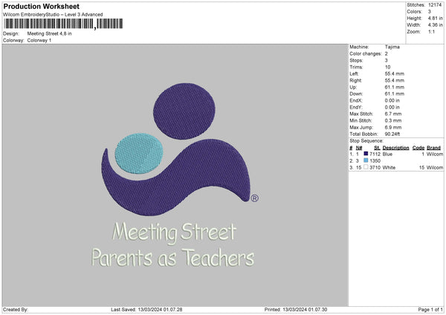
Task: Click the 'EndX:' label
Action: [x=356, y=100]
